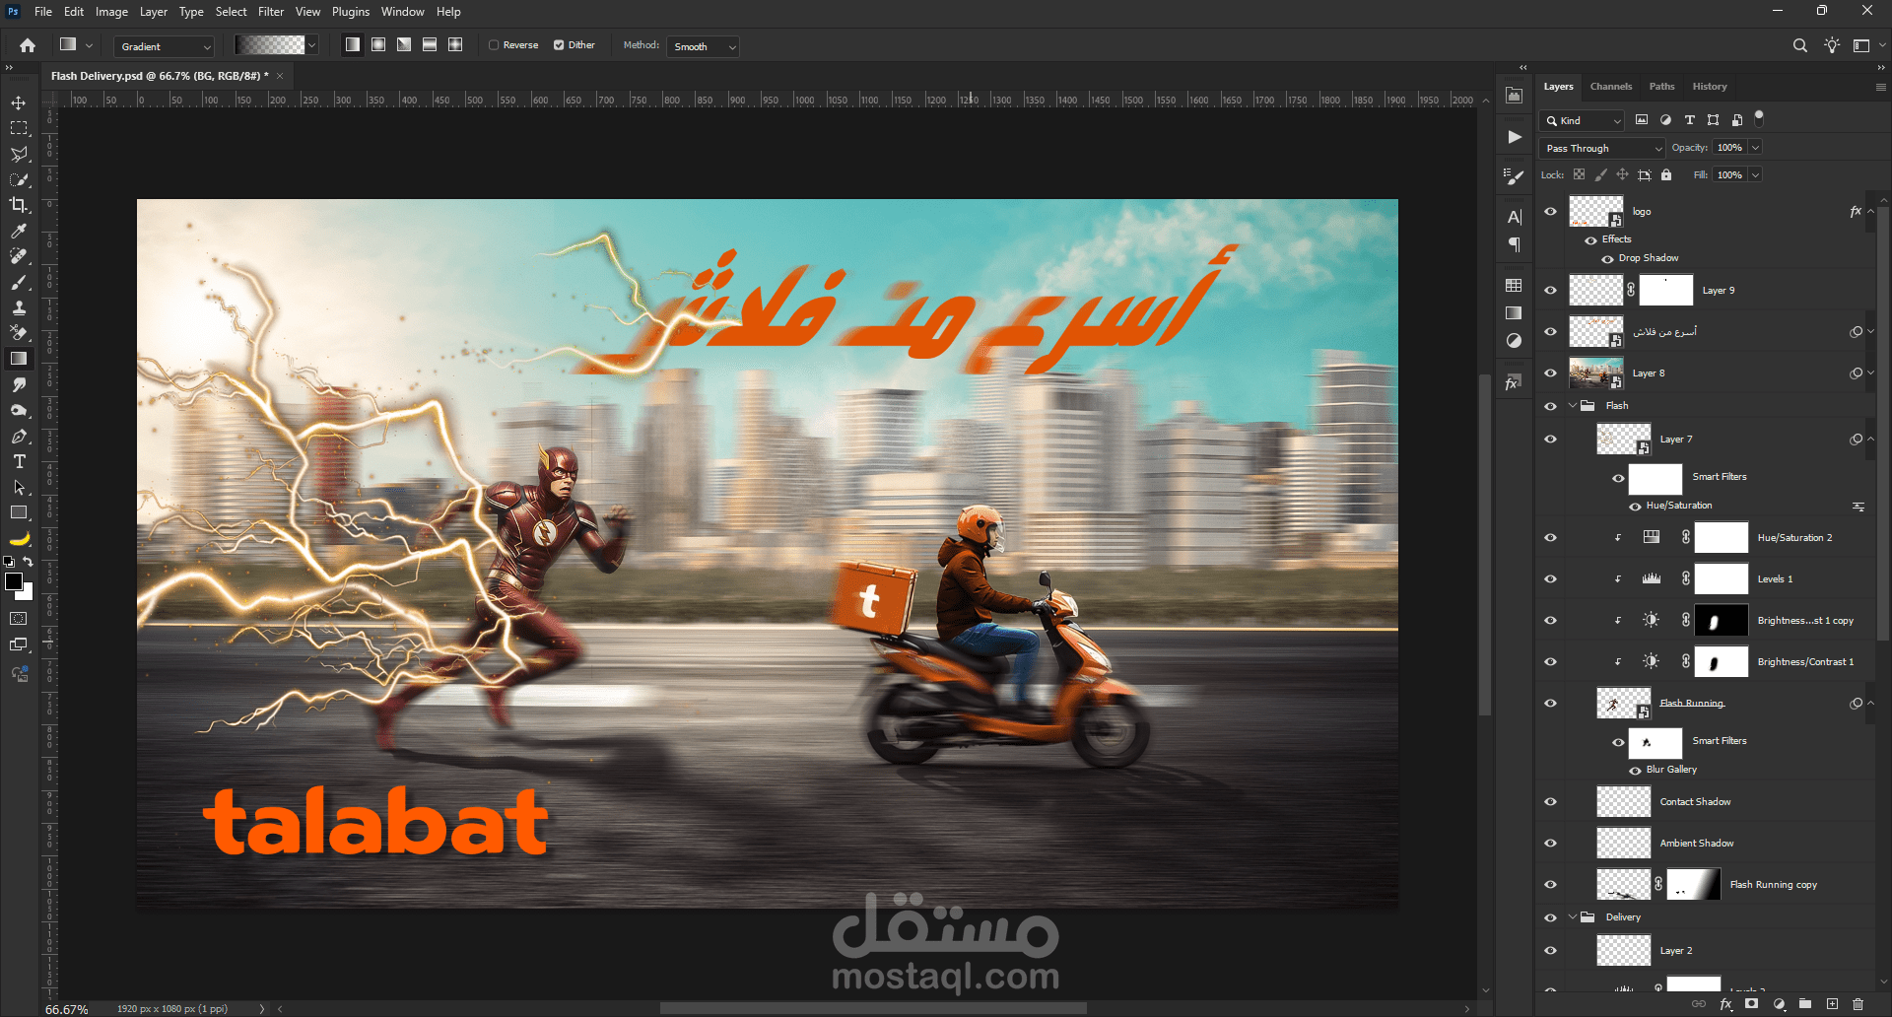Screen dimensions: 1892x1017
Task: Select the Path Selection tool
Action: pyautogui.click(x=19, y=487)
